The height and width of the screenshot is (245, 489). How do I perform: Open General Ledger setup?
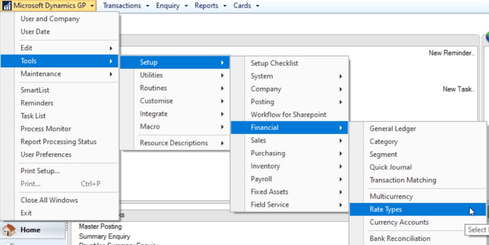(x=392, y=128)
